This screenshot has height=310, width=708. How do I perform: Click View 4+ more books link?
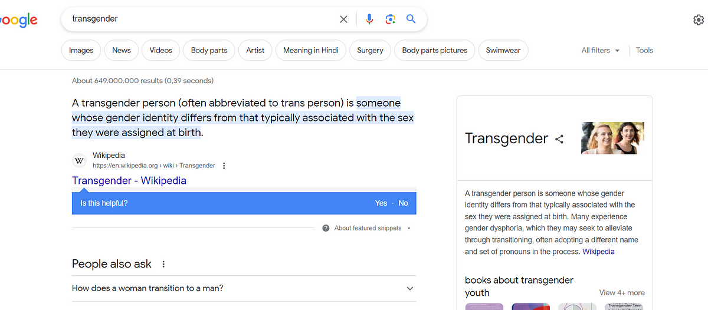pyautogui.click(x=622, y=292)
